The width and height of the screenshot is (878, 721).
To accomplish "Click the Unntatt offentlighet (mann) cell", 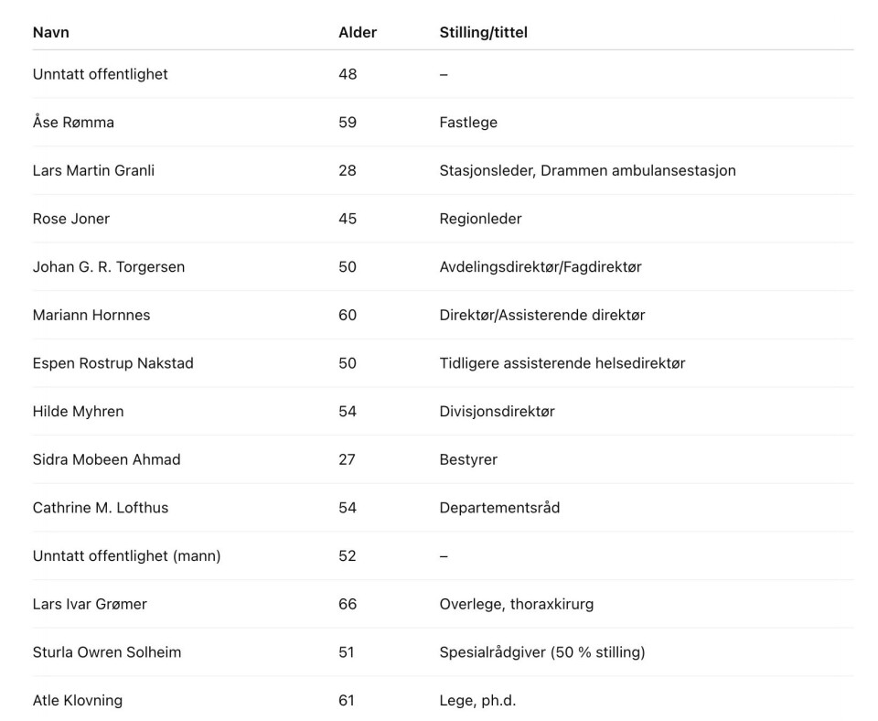I will pyautogui.click(x=126, y=556).
